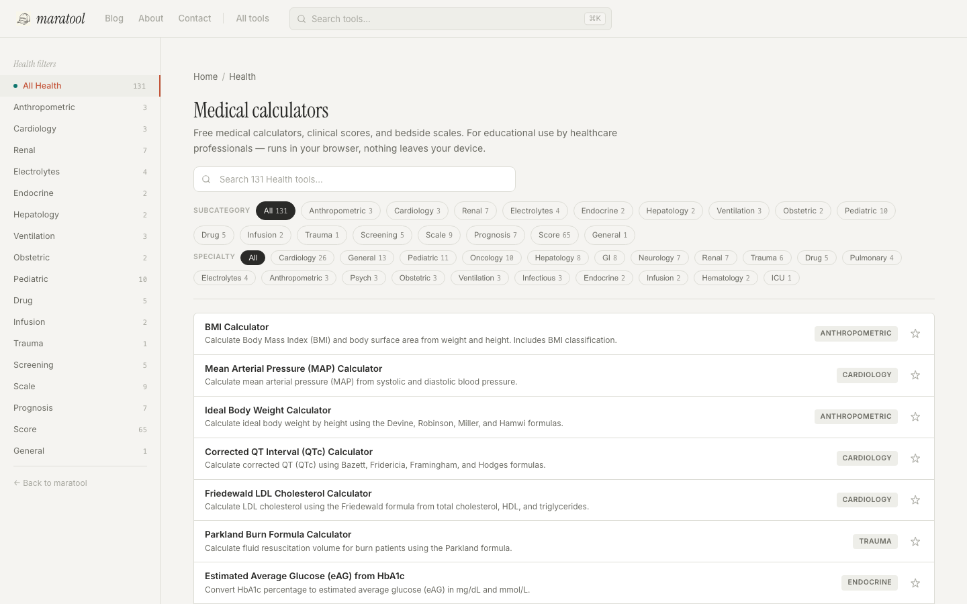Click the magnifier icon in Health tools search
Screen dimensions: 967x604
click(x=206, y=179)
